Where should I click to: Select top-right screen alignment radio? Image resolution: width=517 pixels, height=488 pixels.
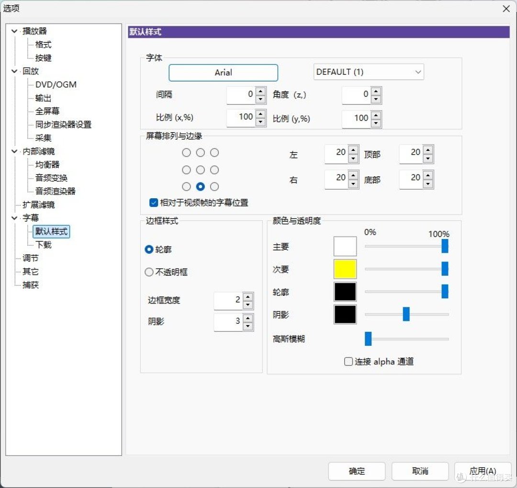coord(214,152)
